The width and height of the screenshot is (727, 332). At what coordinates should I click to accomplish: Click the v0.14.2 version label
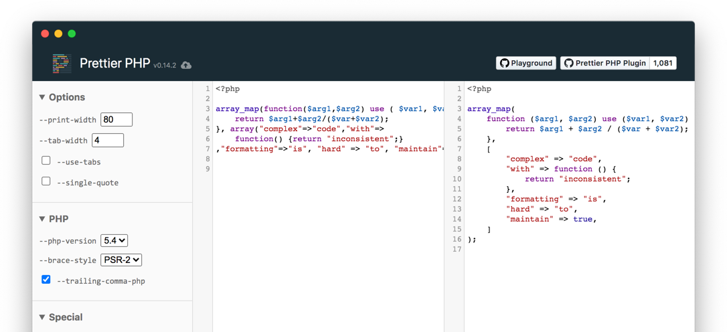165,66
